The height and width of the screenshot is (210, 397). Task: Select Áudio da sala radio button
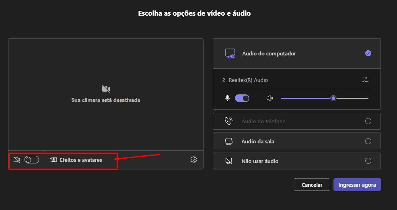tap(368, 141)
